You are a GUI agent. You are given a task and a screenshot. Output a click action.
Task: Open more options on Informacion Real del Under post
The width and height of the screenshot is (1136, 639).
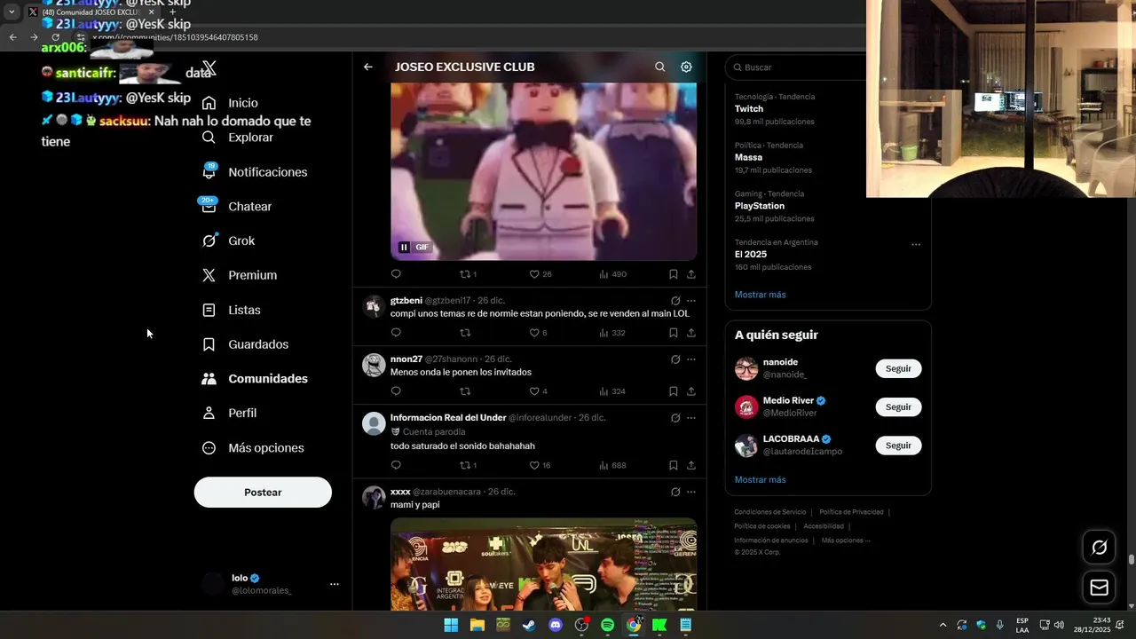coord(691,418)
